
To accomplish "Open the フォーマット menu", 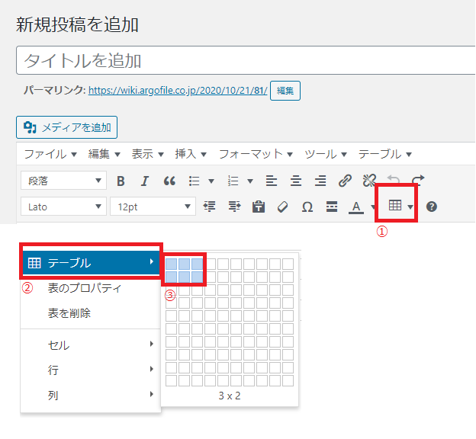I will click(256, 153).
